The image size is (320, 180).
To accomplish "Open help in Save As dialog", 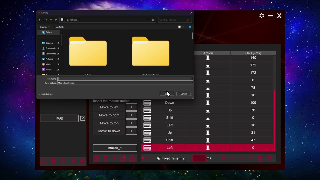I will point(190,27).
